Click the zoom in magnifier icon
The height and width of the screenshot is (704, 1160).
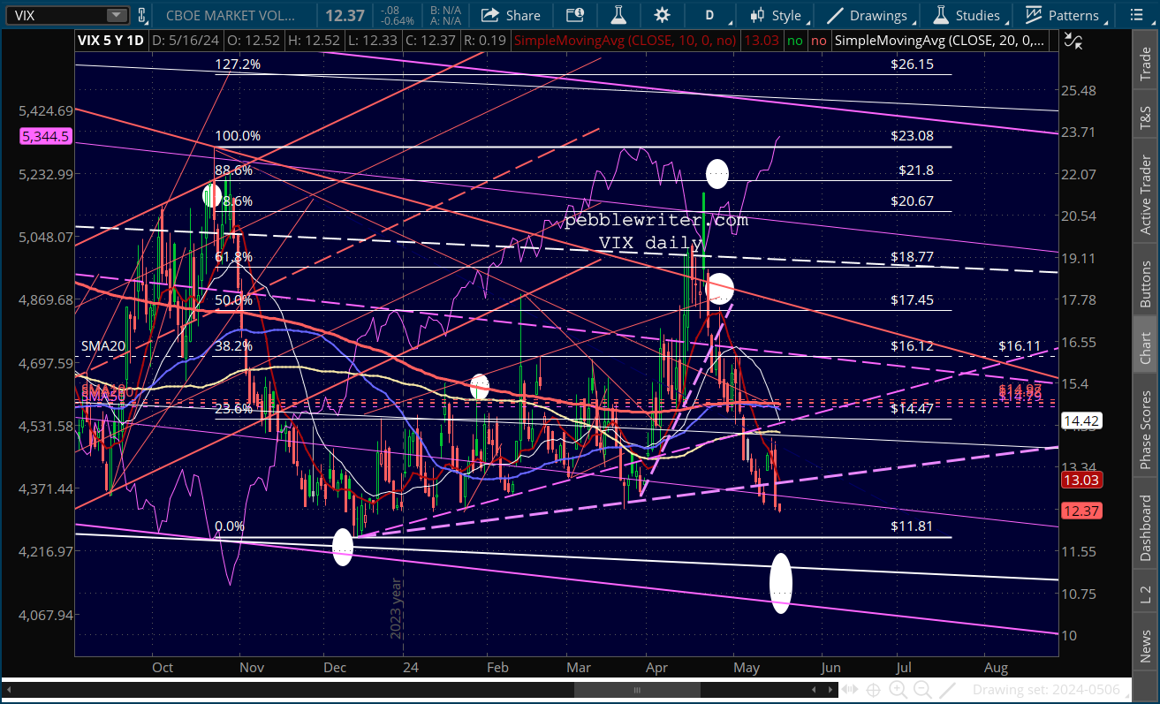[x=898, y=690]
